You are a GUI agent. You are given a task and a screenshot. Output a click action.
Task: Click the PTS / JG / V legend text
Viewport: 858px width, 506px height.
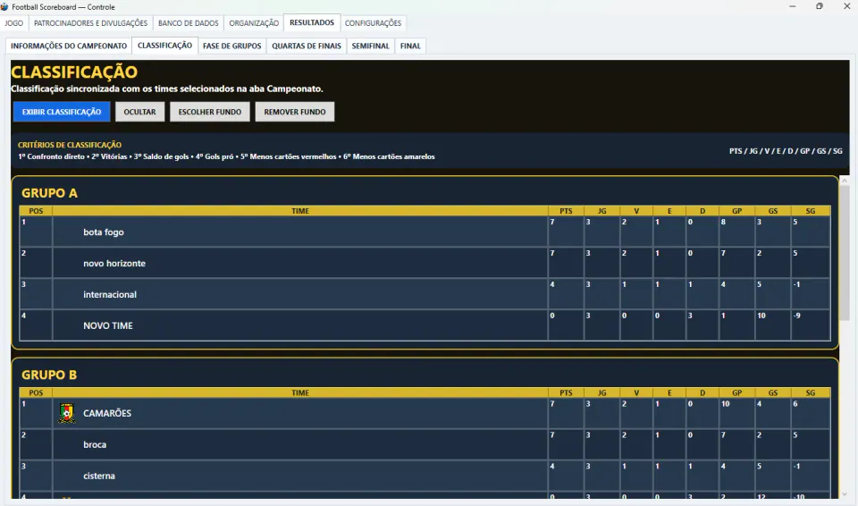coord(786,151)
